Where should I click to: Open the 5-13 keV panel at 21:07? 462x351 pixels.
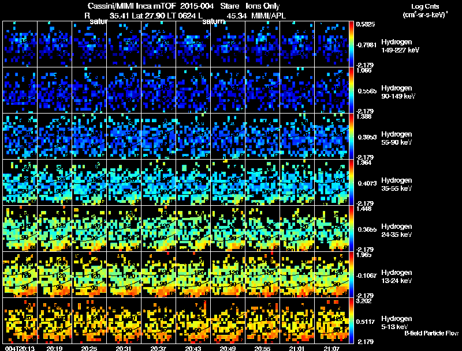[x=331, y=320]
